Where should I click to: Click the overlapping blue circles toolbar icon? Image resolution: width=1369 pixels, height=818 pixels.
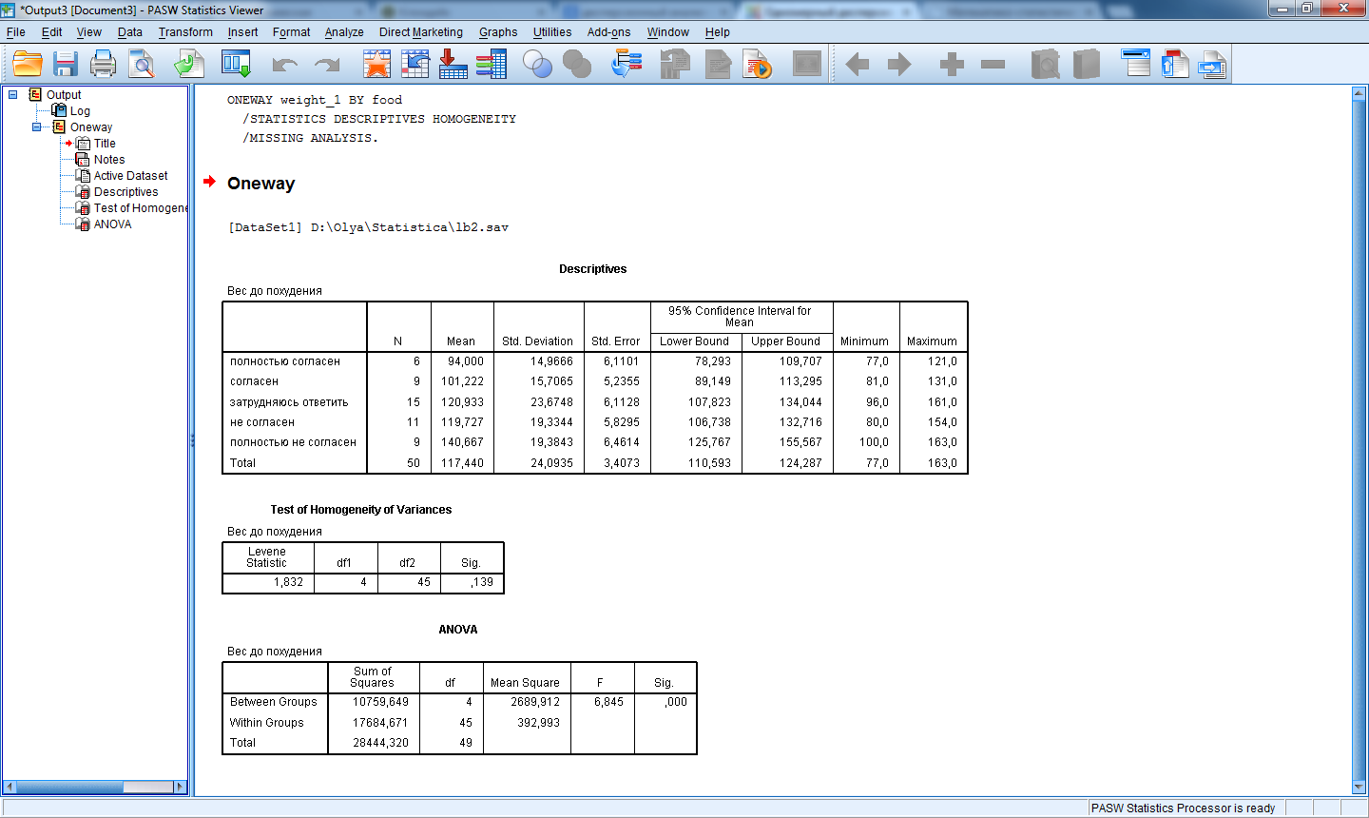coord(538,65)
